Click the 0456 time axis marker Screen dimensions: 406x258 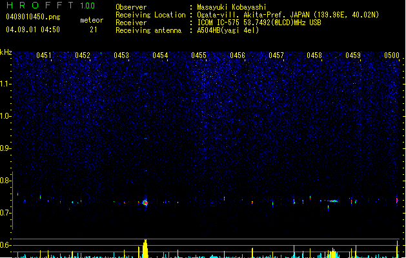pos(238,55)
